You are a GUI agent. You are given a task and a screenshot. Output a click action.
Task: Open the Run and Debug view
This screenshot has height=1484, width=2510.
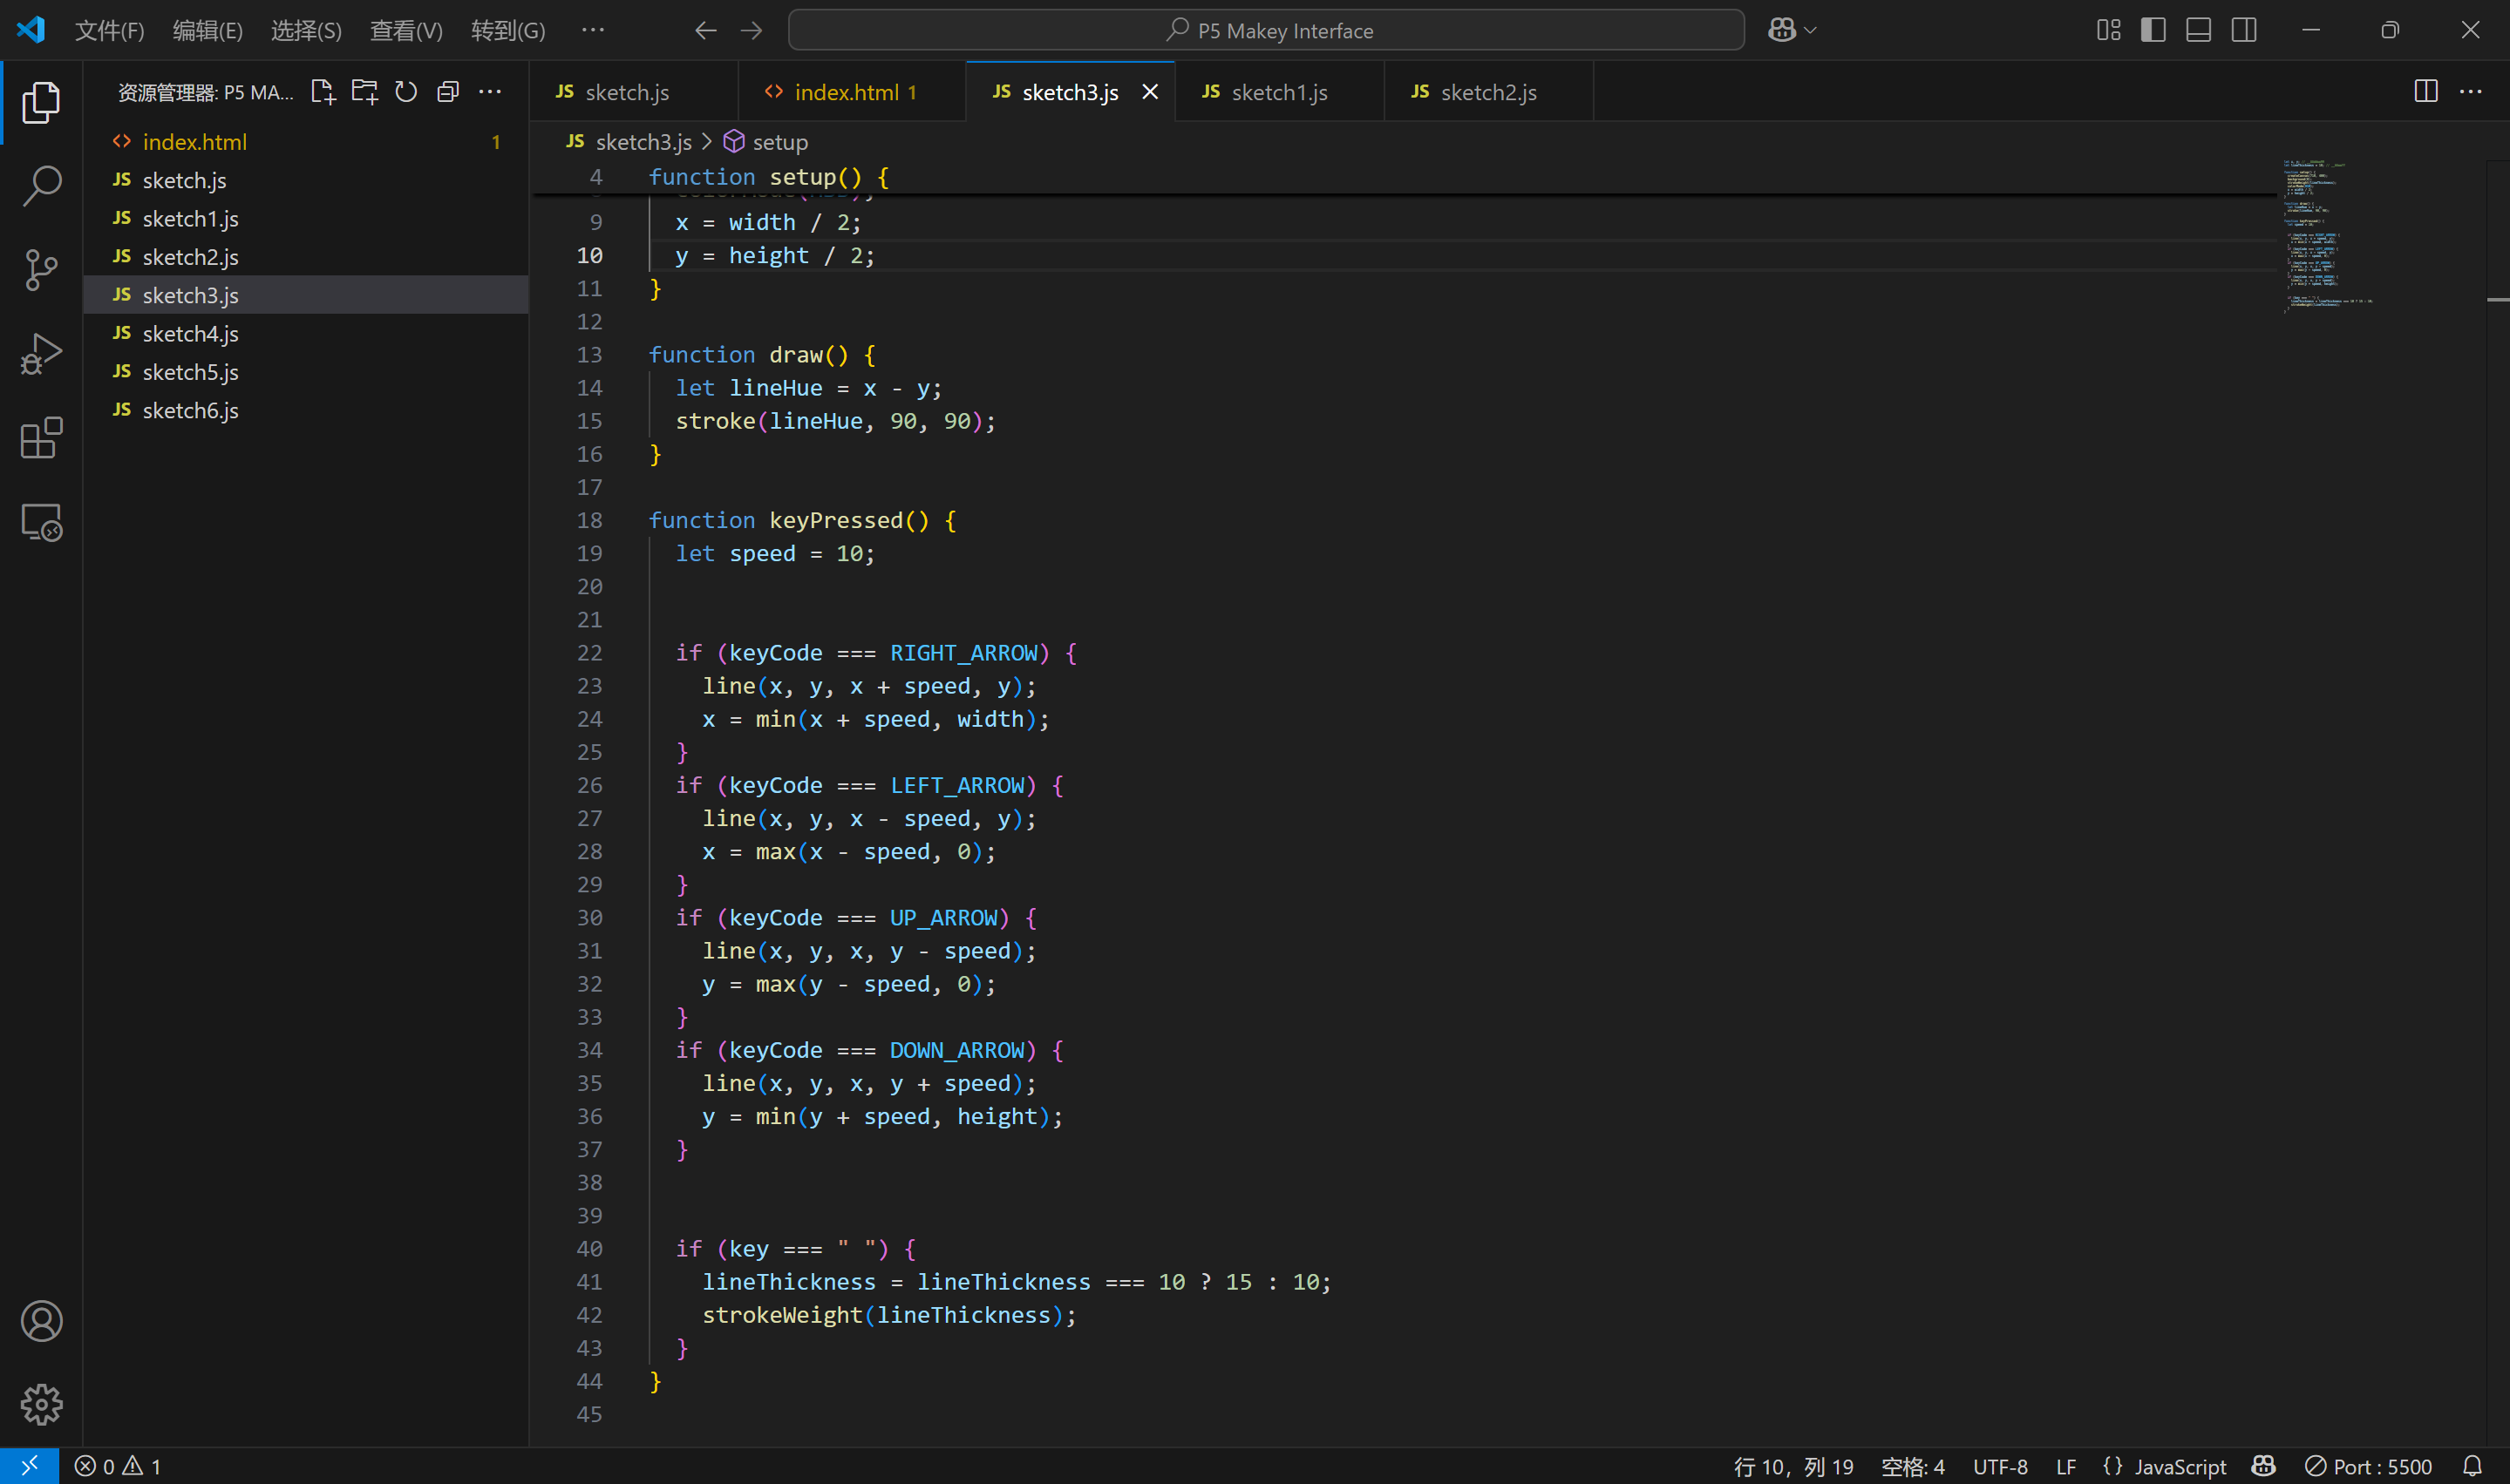pos(41,353)
